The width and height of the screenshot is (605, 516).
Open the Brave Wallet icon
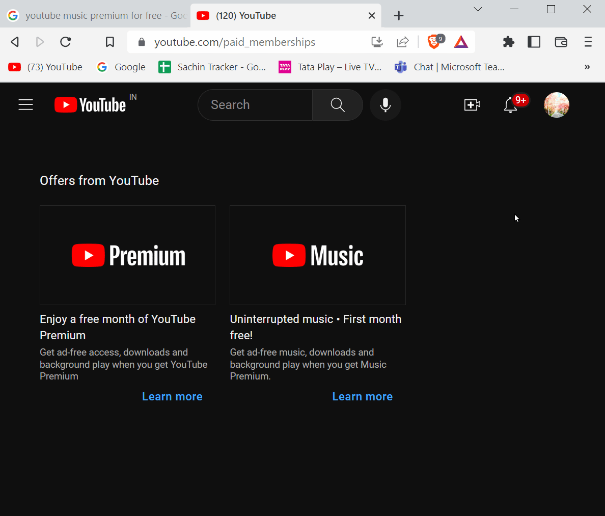point(561,42)
